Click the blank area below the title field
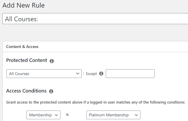The width and height of the screenshot is (188, 121). [95, 33]
